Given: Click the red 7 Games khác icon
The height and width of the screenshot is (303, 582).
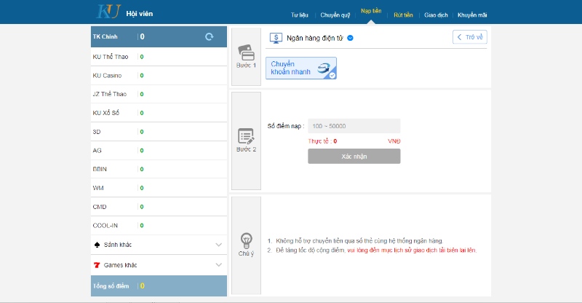Looking at the screenshot, I should pos(97,264).
